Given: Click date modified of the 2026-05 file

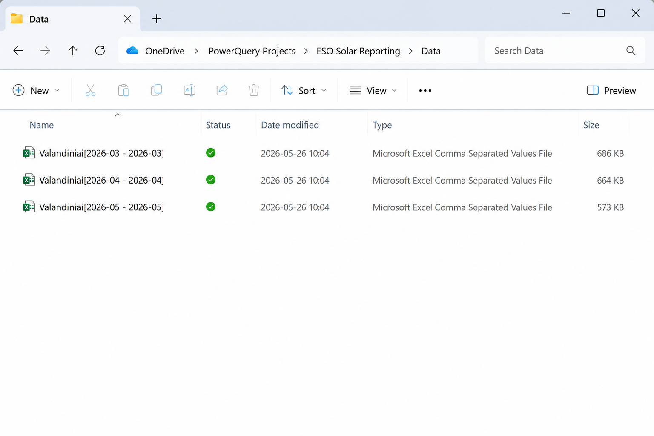Looking at the screenshot, I should (295, 207).
